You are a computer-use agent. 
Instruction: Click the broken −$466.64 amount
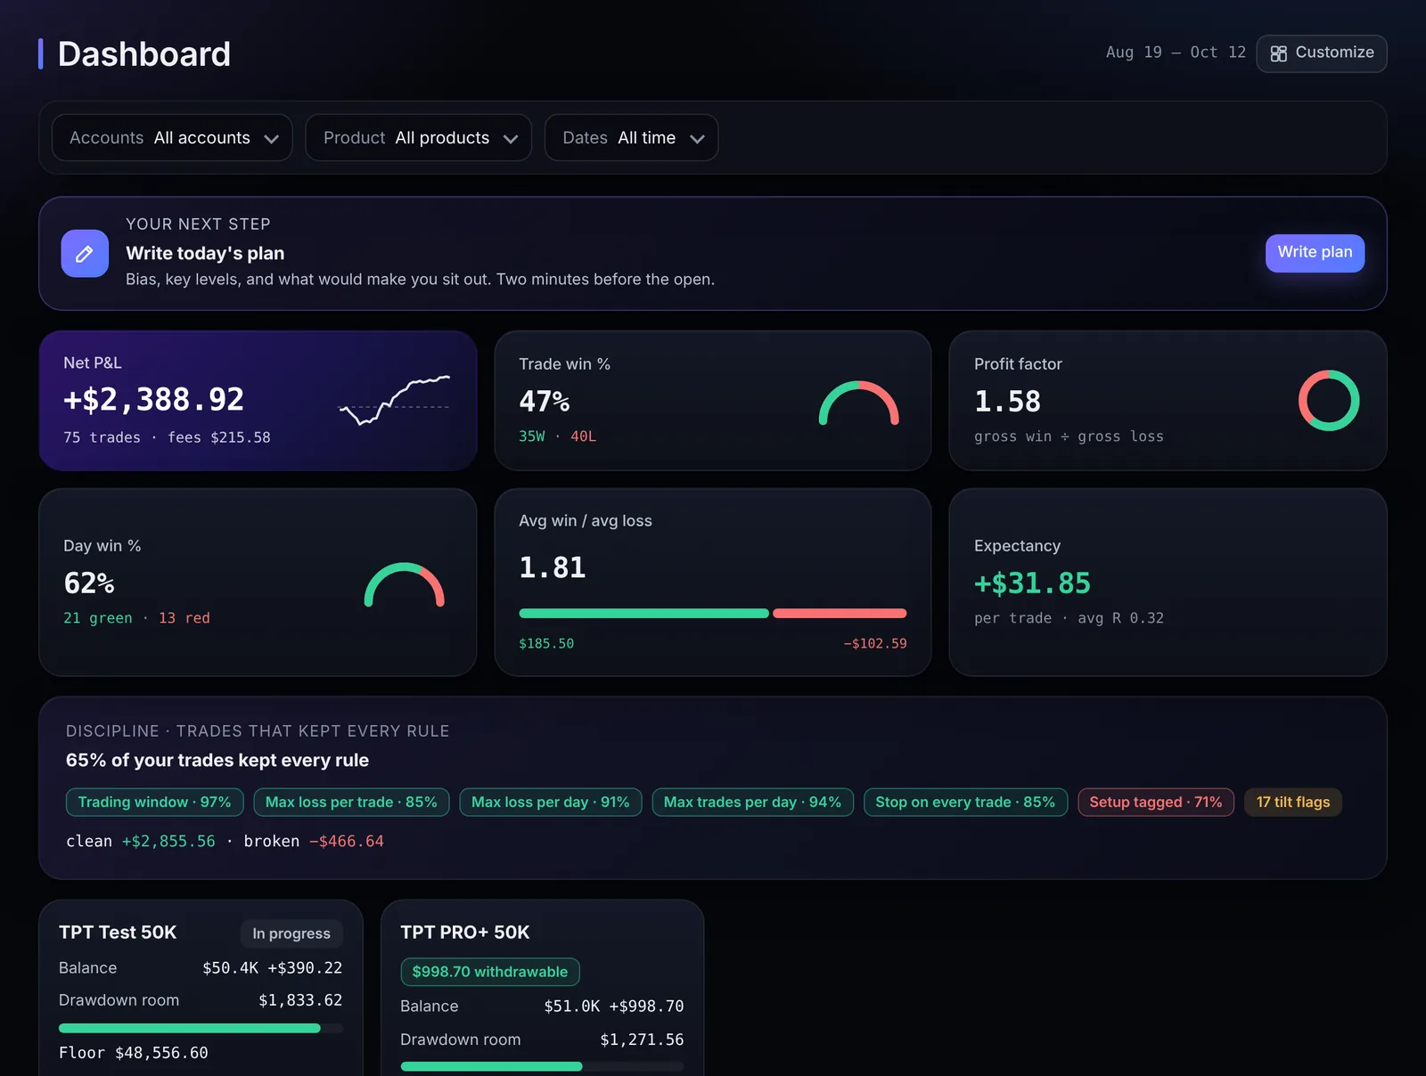point(346,841)
